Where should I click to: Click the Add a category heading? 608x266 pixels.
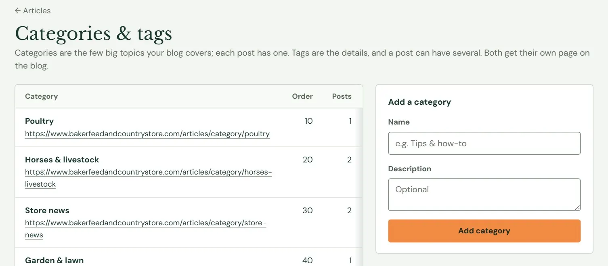tap(419, 102)
